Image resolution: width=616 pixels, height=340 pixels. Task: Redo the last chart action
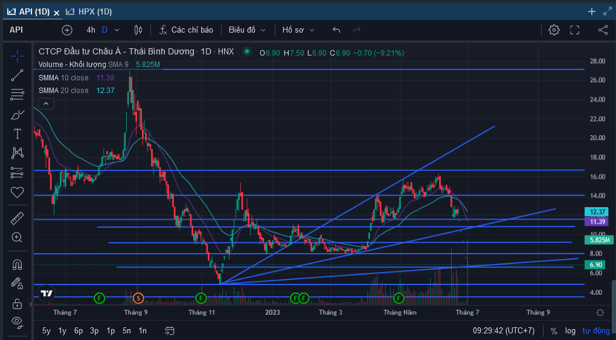click(x=357, y=30)
